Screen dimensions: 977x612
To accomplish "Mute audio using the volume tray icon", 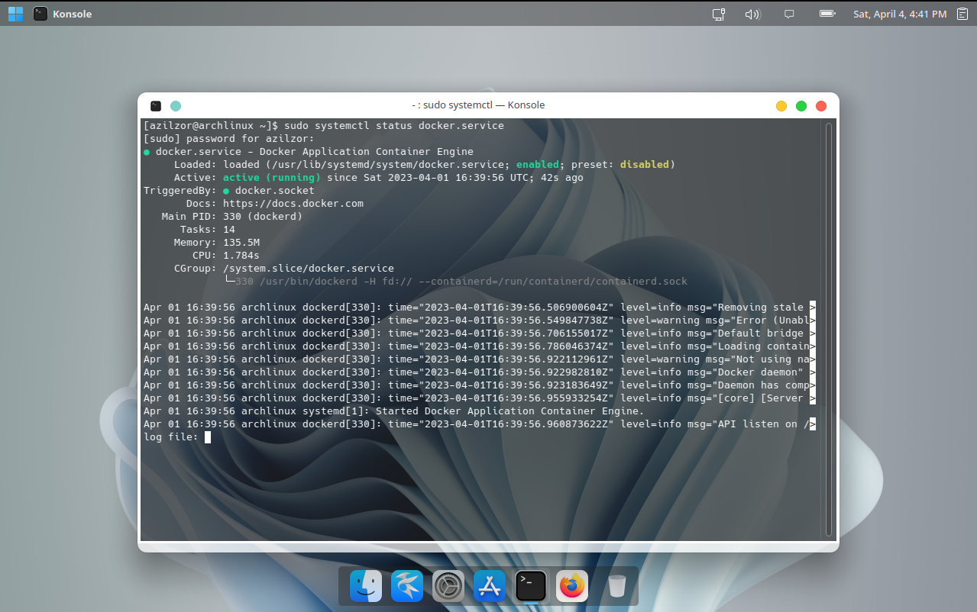I will pyautogui.click(x=752, y=13).
